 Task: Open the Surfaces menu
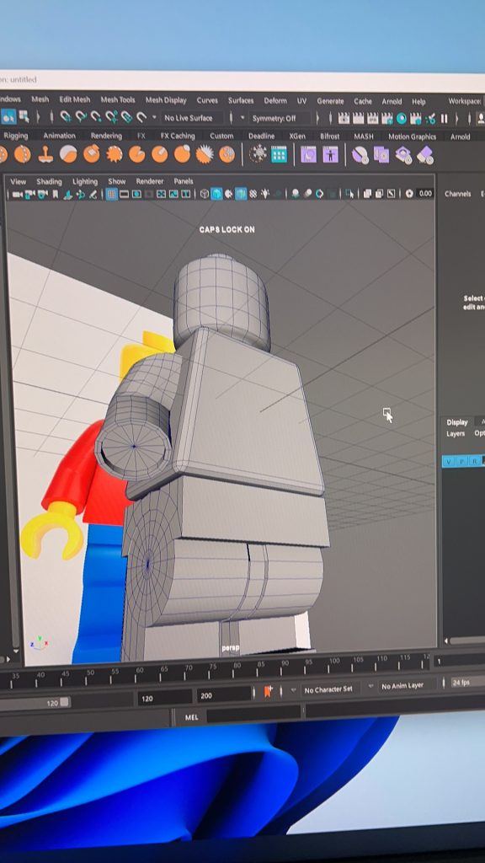tap(241, 101)
